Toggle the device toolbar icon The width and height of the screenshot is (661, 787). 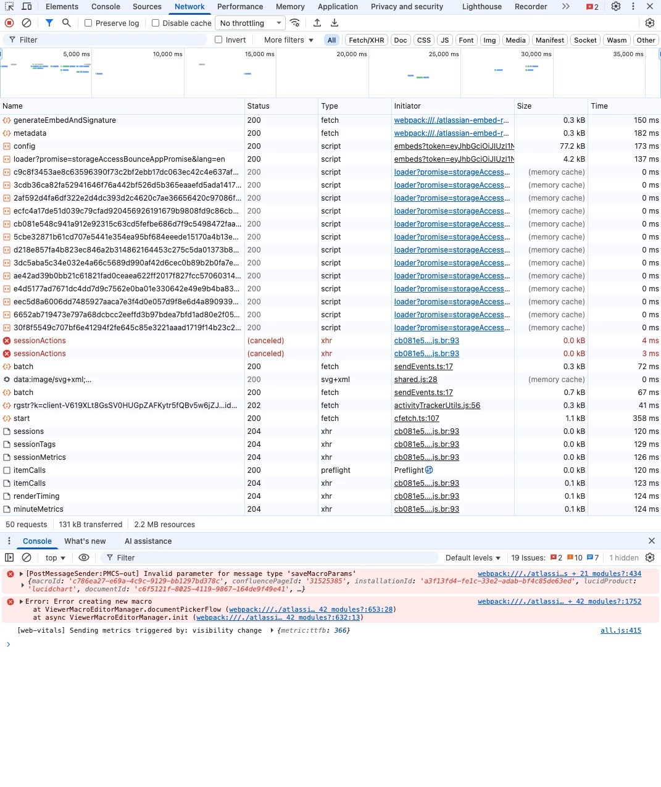(x=27, y=7)
